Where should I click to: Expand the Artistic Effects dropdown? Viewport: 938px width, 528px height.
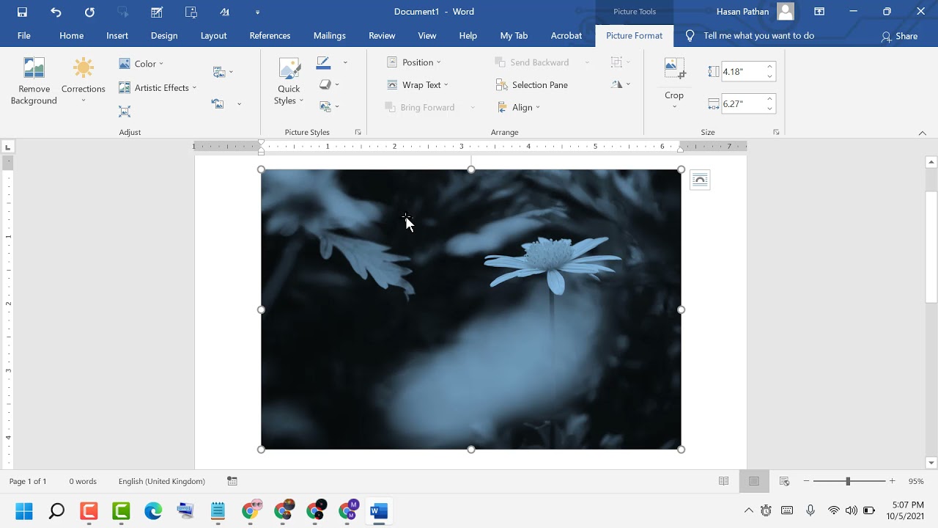pyautogui.click(x=158, y=88)
